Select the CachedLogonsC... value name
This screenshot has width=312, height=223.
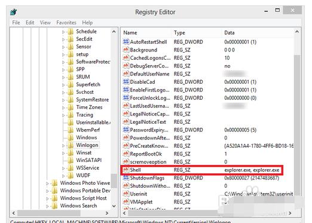click(x=150, y=58)
